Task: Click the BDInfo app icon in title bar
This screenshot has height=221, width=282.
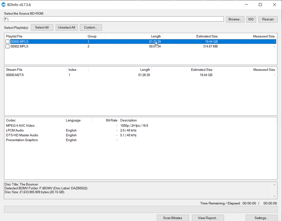Action: 4,4
